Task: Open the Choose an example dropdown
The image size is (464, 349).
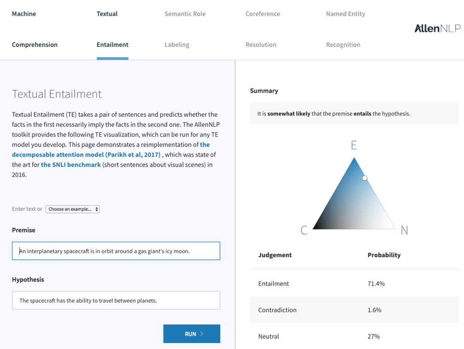Action: pyautogui.click(x=72, y=209)
